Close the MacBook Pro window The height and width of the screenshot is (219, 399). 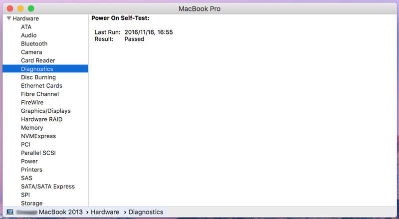10,8
